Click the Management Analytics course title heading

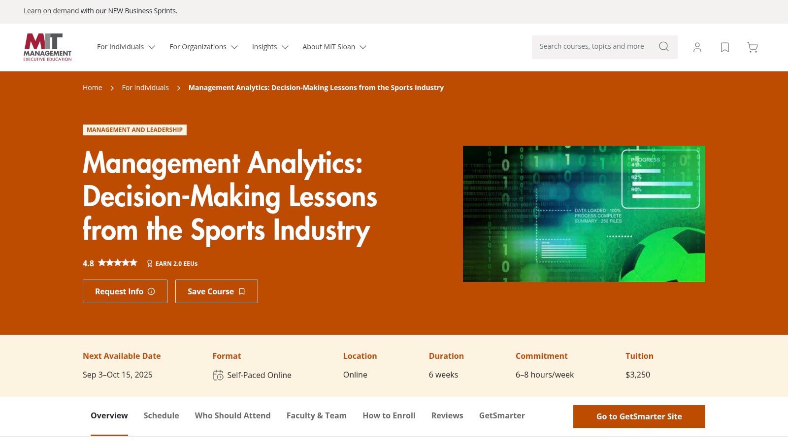[x=230, y=197]
